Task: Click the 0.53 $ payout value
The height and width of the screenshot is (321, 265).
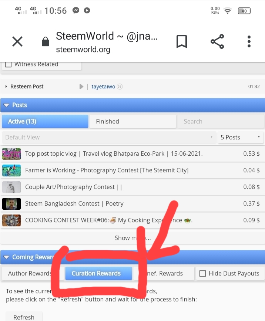Action: [x=251, y=154]
